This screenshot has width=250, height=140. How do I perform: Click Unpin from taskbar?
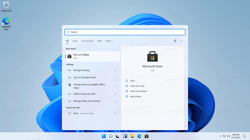[138, 91]
